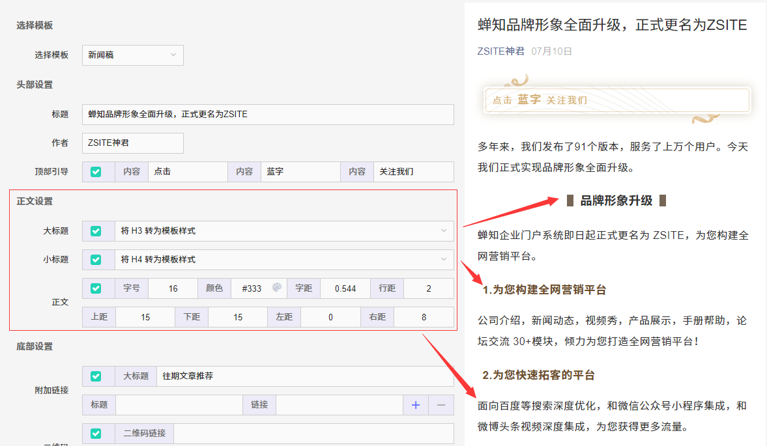Image resolution: width=767 pixels, height=446 pixels.
Task: Edit the right margin value 8
Action: point(424,318)
